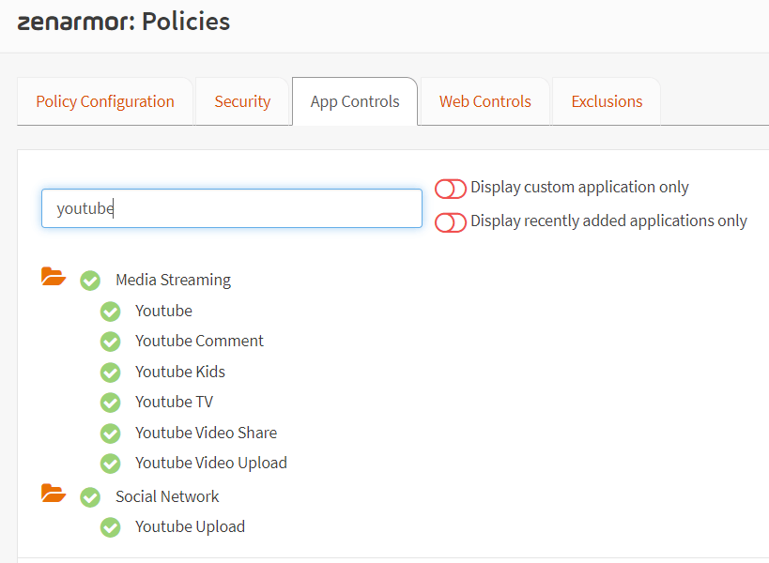Toggle the Social Network category check icon
This screenshot has width=769, height=563.
pos(90,497)
